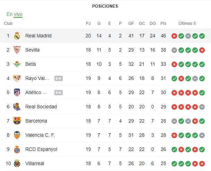Viewport: 211px width, 171px height.
Task: Click the Rayo Vallecano club crest
Action: click(x=17, y=78)
